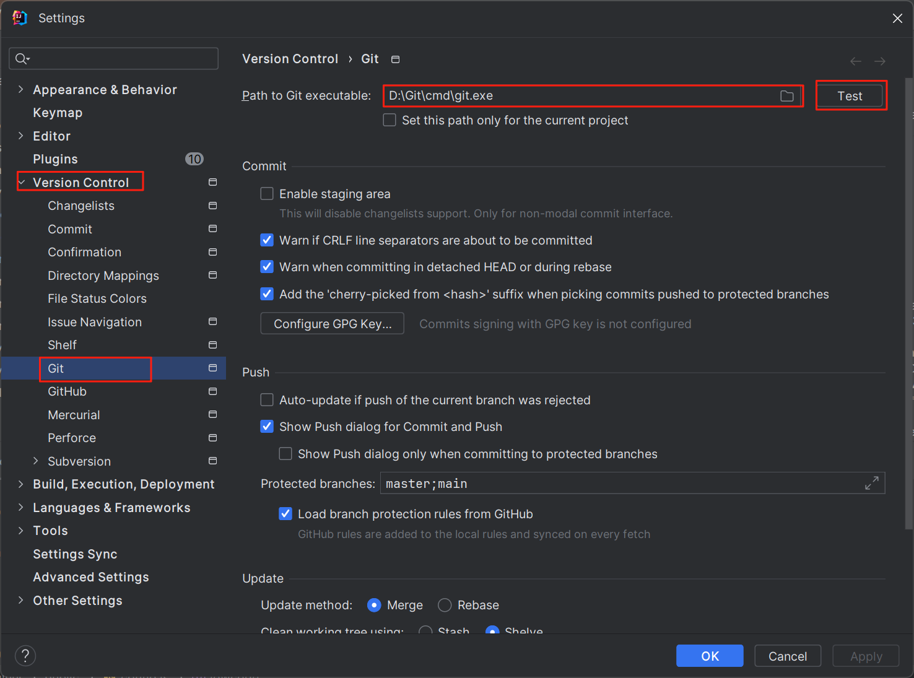Click Version Control breadcrumb link
Image resolution: width=914 pixels, height=678 pixels.
coord(290,59)
